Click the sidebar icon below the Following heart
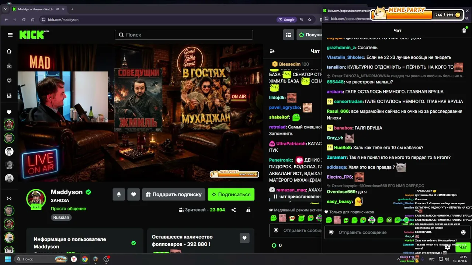 tap(9, 95)
